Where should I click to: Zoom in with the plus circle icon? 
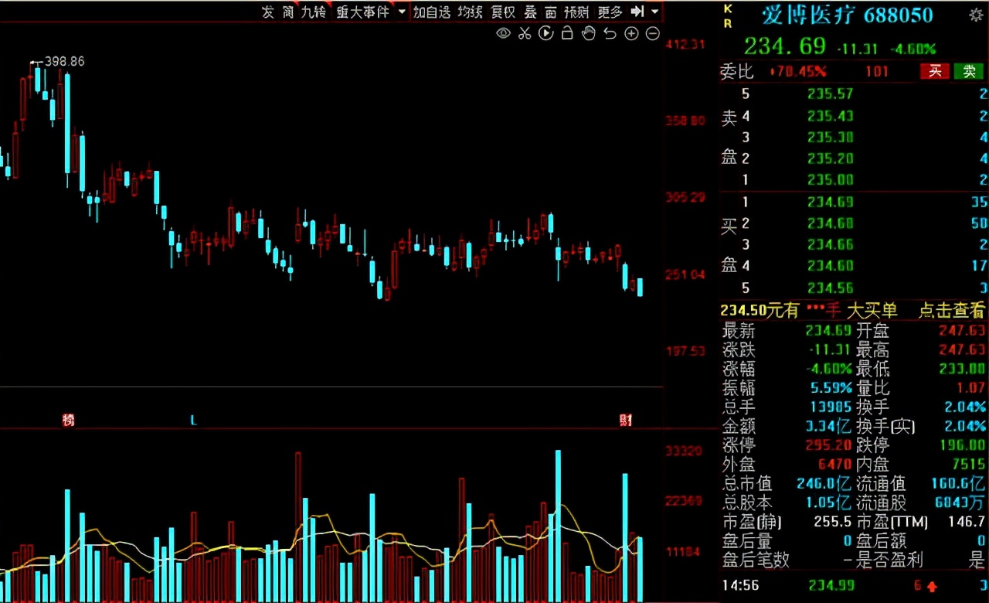click(x=631, y=33)
